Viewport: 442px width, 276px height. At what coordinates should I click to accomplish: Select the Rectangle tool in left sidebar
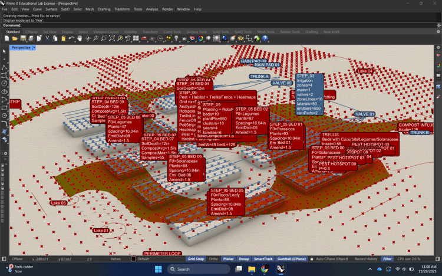tap(4, 107)
